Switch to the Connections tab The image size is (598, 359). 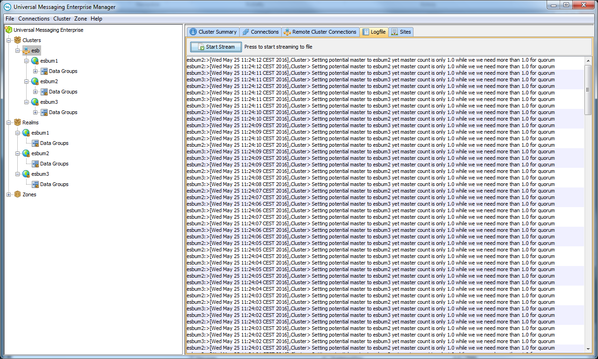click(261, 32)
